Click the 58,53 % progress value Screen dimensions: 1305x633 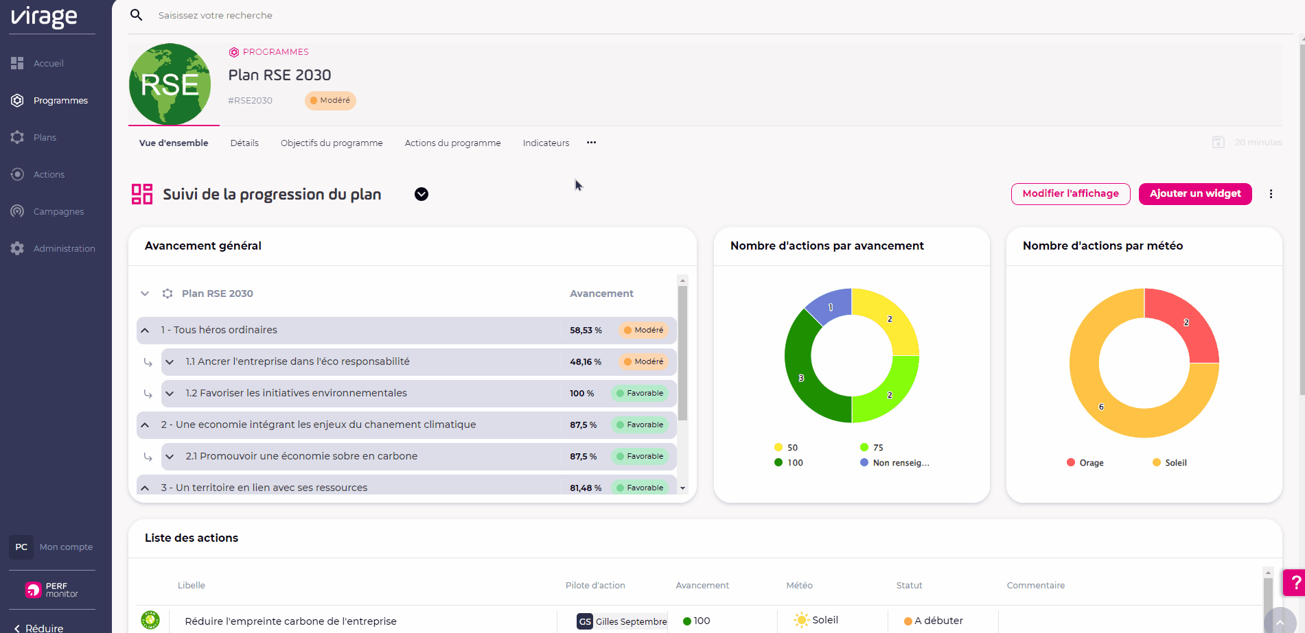click(x=586, y=331)
